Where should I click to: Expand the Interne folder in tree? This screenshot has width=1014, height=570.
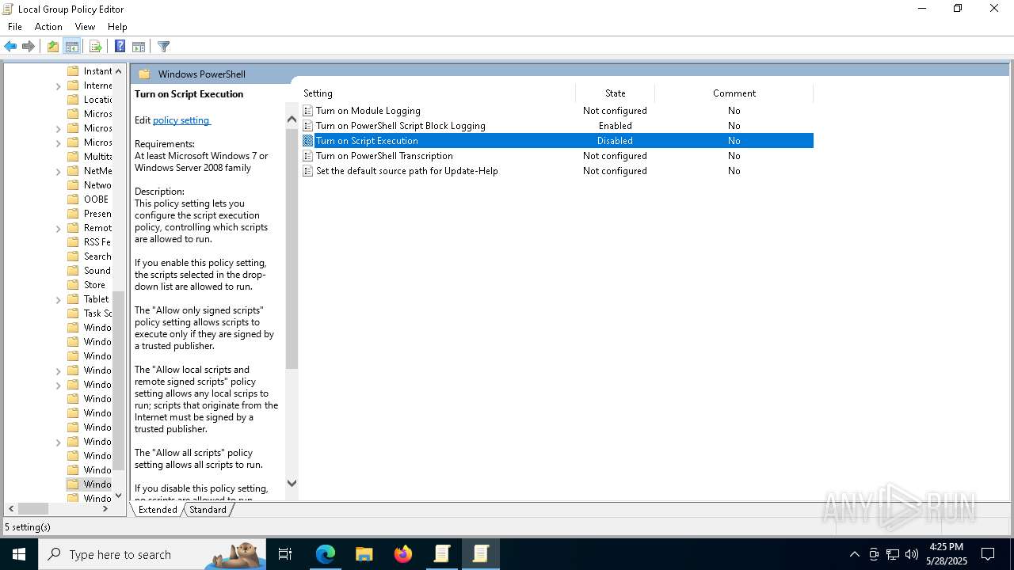click(x=59, y=85)
